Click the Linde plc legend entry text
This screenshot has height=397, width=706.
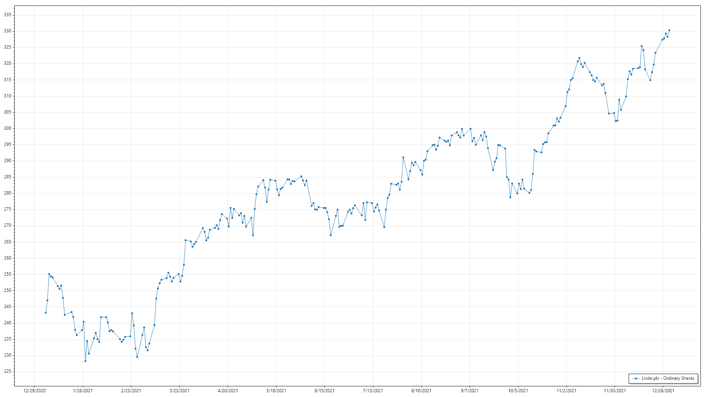(x=668, y=378)
